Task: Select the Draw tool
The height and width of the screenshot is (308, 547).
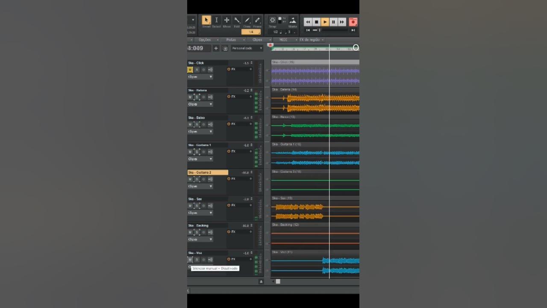Action: pyautogui.click(x=247, y=20)
